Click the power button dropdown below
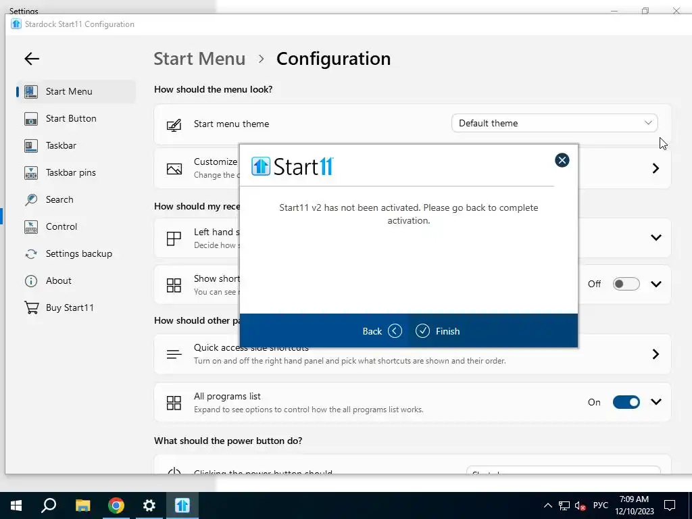This screenshot has height=519, width=692. [x=564, y=470]
